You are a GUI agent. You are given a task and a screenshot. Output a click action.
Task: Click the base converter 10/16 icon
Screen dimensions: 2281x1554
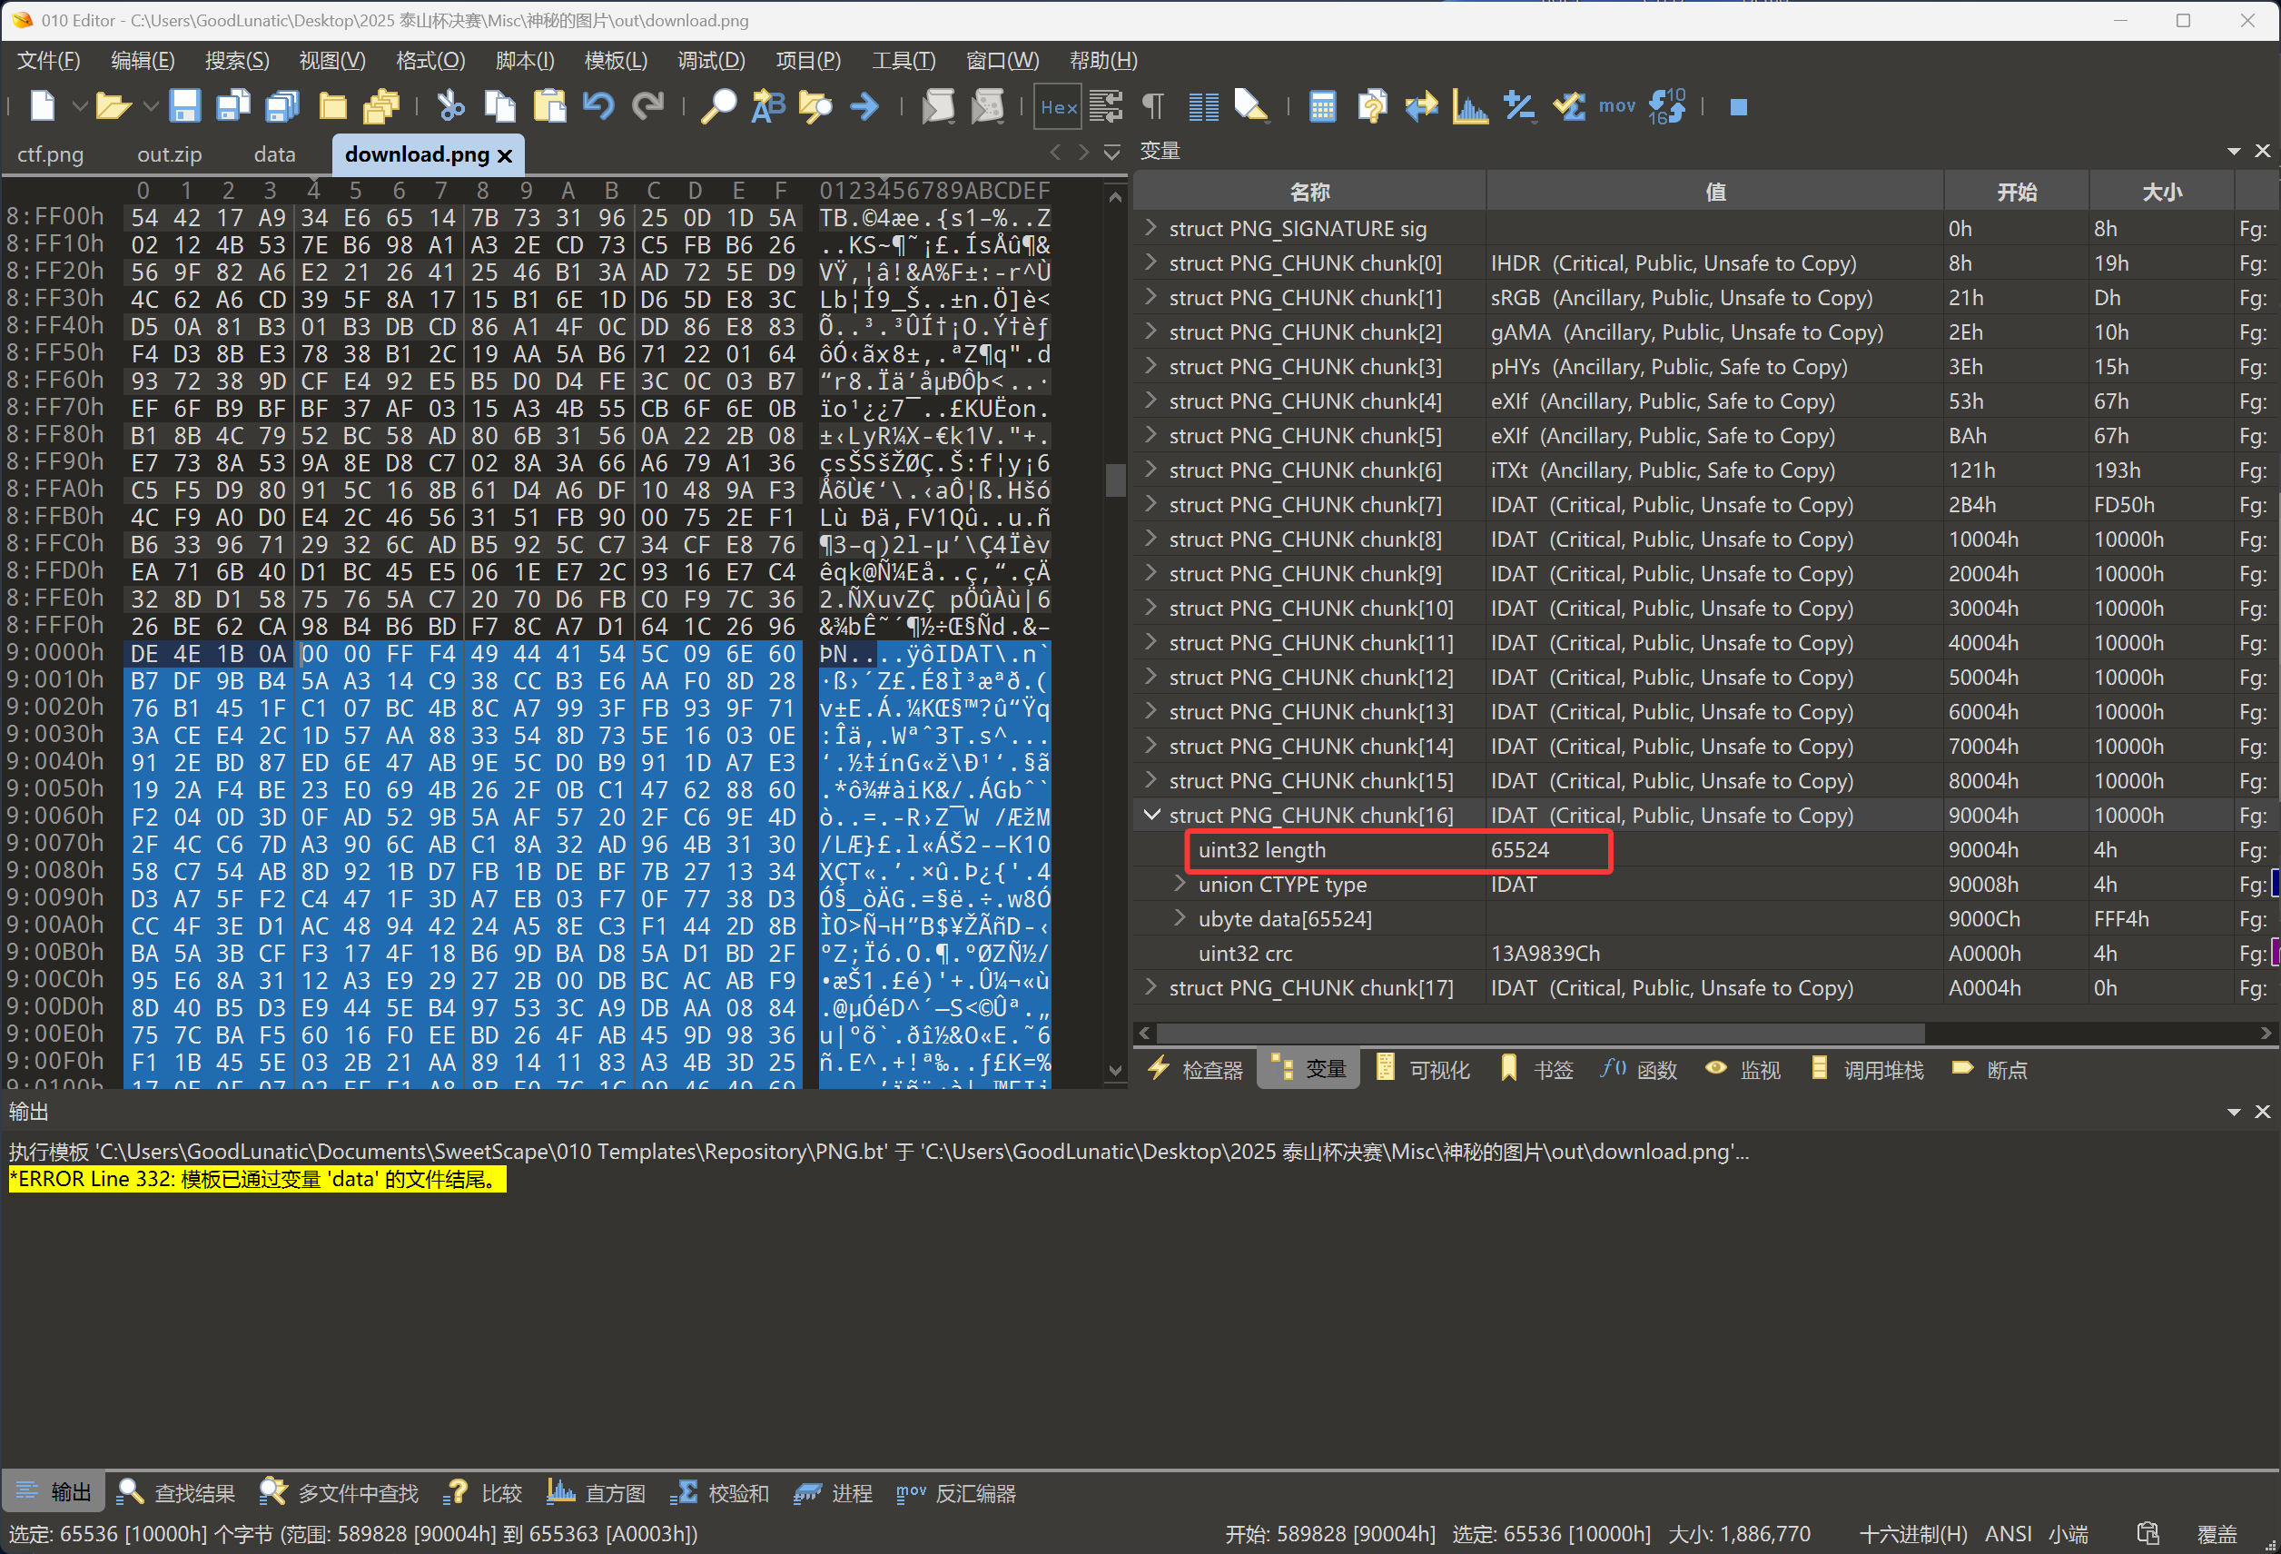click(x=1666, y=105)
